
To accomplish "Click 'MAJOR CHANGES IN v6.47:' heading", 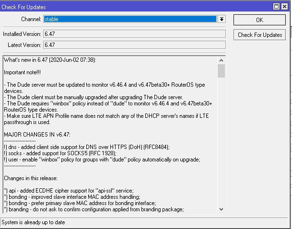I will pyautogui.click(x=37, y=135).
